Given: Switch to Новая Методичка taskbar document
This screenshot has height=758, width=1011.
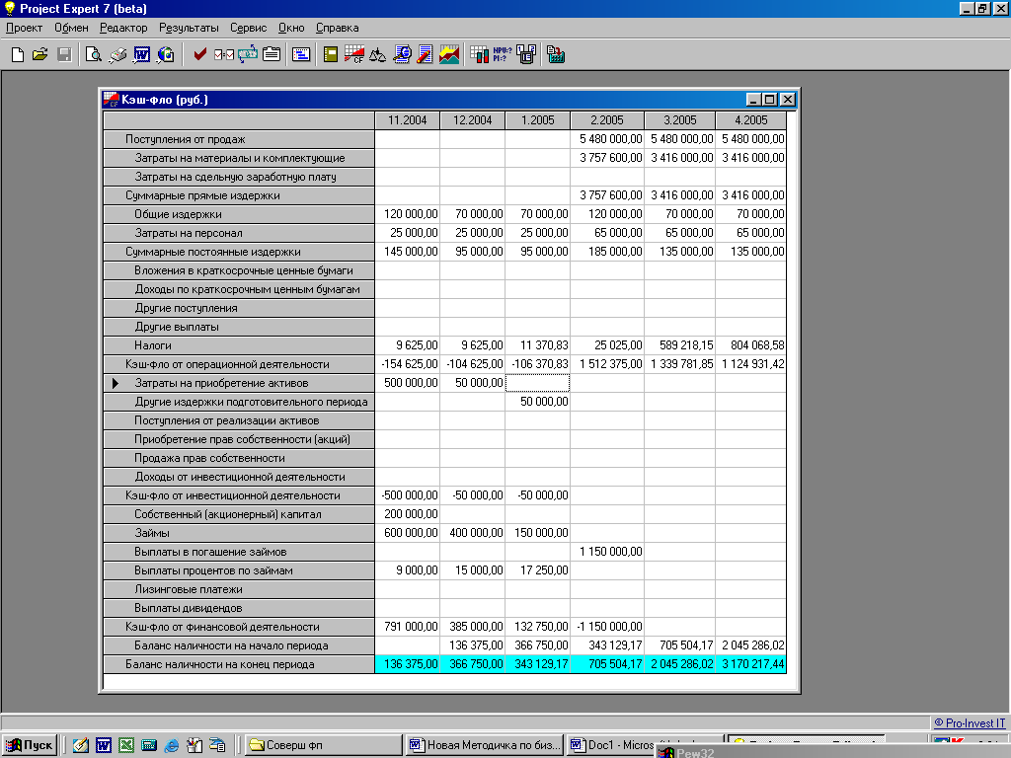Looking at the screenshot, I should 485,745.
